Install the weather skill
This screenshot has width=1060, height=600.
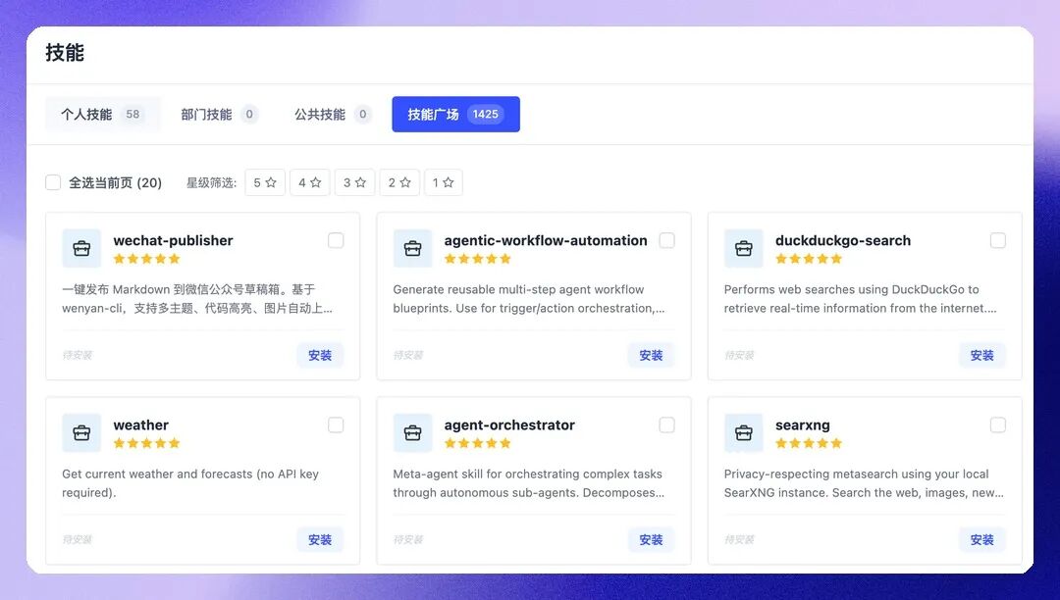point(320,539)
